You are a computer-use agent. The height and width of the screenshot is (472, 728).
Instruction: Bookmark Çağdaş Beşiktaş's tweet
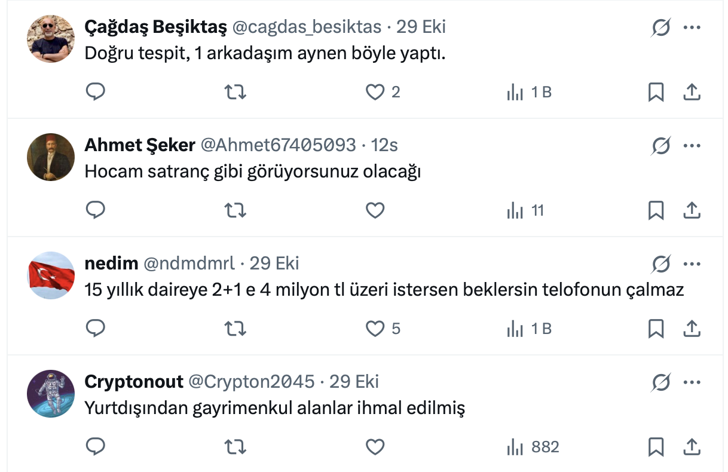pos(656,92)
